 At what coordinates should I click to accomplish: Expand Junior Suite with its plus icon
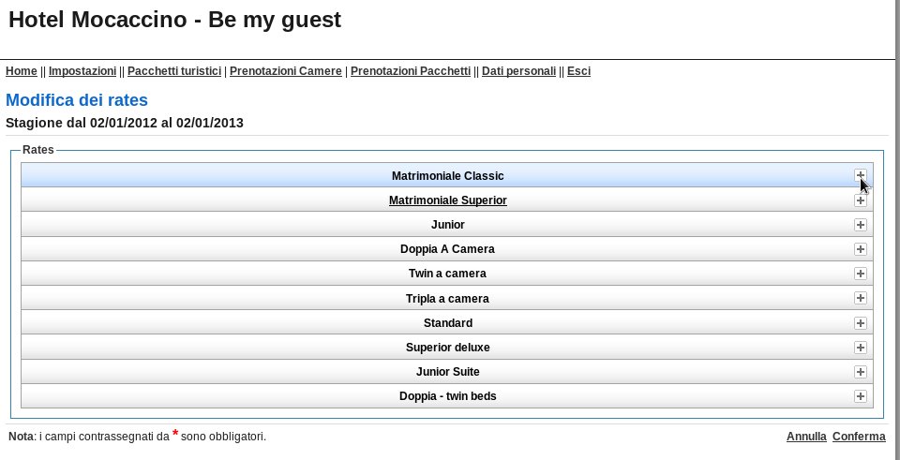coord(860,372)
